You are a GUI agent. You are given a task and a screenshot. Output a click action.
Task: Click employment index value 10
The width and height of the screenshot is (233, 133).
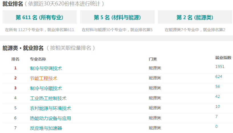(218, 106)
